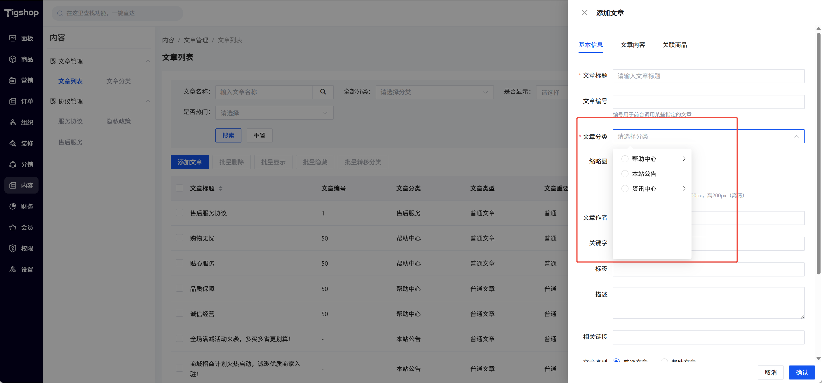Collapse the 协议管理 menu group
The width and height of the screenshot is (822, 383).
click(x=148, y=101)
